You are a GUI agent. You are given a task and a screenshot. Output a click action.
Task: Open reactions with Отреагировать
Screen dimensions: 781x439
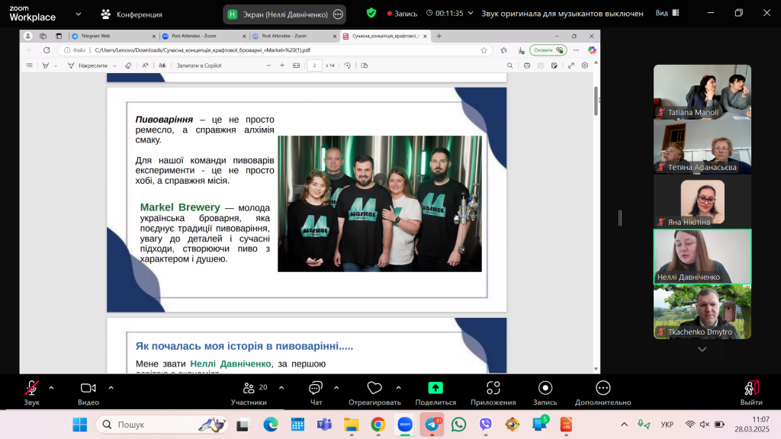(x=374, y=393)
